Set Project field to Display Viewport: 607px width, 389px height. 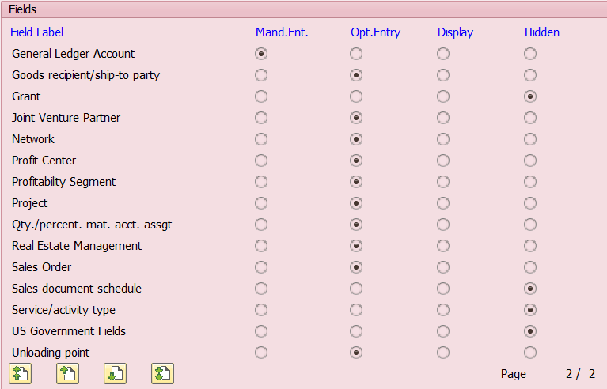point(443,203)
